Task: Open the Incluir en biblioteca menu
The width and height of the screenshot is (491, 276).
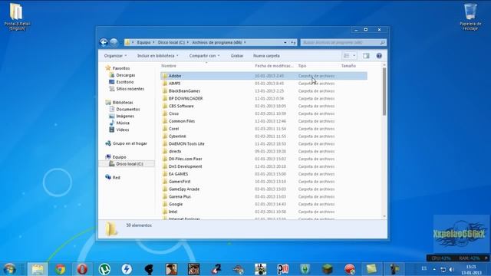Action: [158, 56]
